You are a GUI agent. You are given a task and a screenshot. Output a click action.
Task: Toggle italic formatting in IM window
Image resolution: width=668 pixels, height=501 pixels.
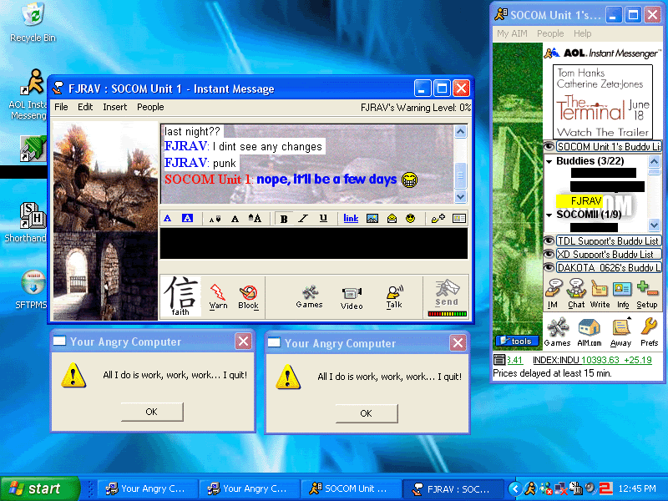(303, 219)
